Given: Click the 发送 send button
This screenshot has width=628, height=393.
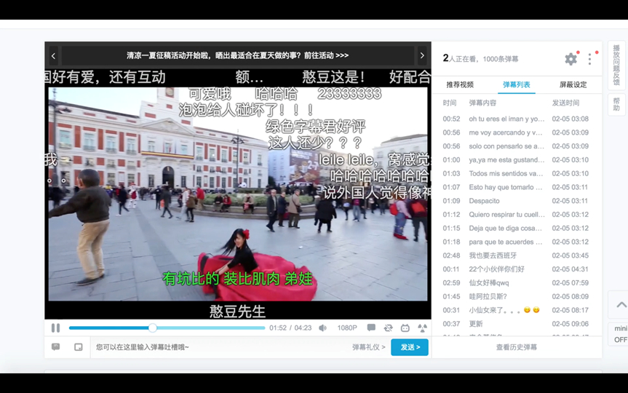Looking at the screenshot, I should click(410, 347).
